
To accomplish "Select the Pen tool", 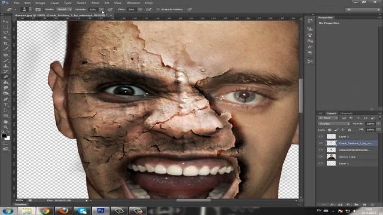I will click(x=5, y=99).
